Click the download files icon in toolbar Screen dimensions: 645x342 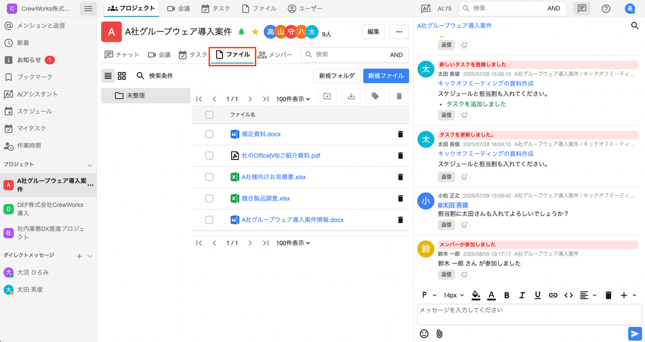[351, 96]
